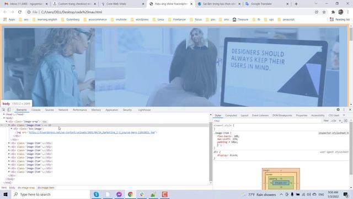This screenshot has width=353, height=199.
Task: Go forward in browser history
Action: [12, 12]
